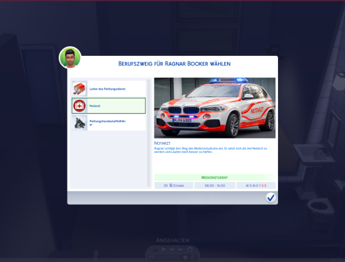The height and width of the screenshot is (262, 345).
Task: Click the 08:00 - 16:00 work hours box
Action: pyautogui.click(x=215, y=185)
